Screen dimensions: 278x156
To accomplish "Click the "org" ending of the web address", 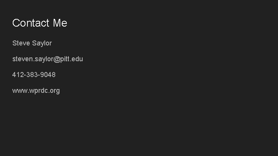I will tap(54, 91).
